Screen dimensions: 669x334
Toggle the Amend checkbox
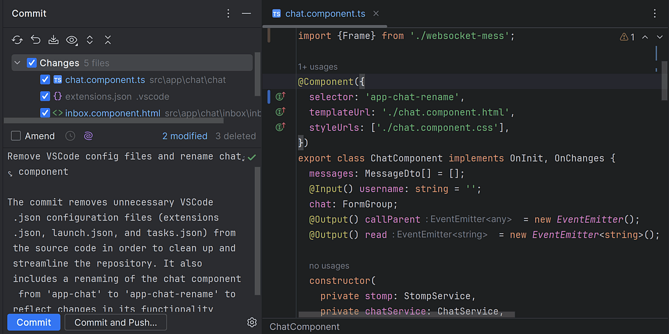pos(16,136)
